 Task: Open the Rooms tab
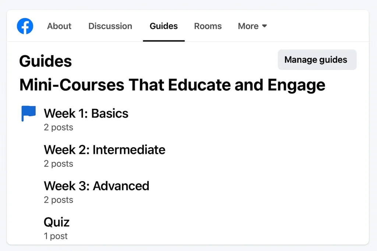tap(208, 26)
